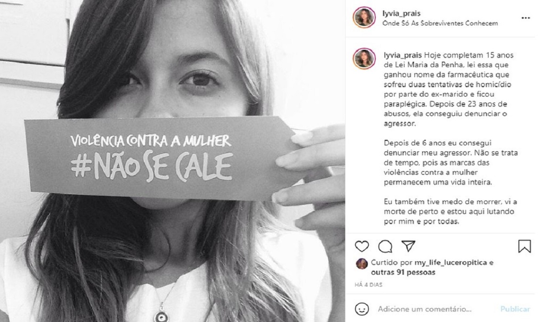Click the caption avatar of lyvia_prais

click(364, 59)
